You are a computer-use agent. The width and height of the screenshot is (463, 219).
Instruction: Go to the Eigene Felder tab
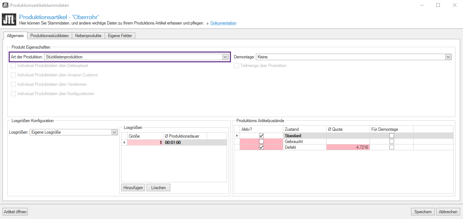click(x=120, y=36)
